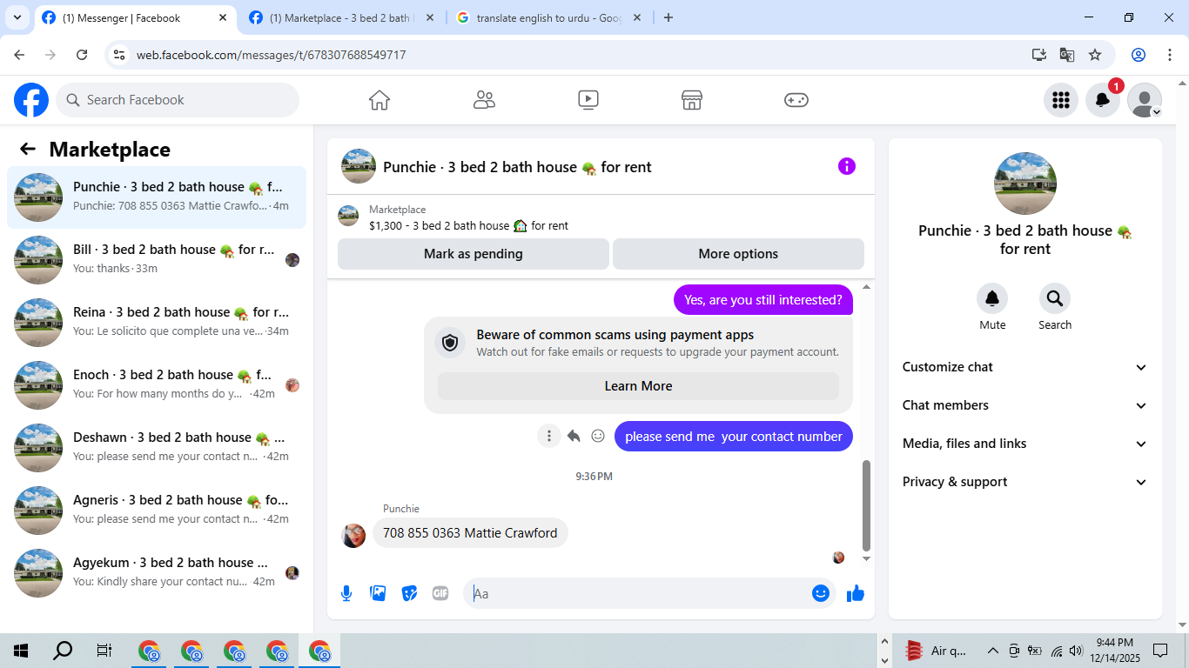Reply to 'please send me' message
This screenshot has width=1189, height=668.
point(574,436)
